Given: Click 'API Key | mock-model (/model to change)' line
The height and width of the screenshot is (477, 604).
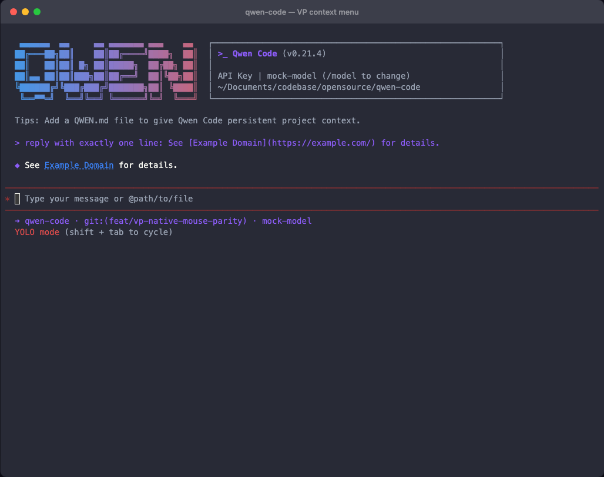Looking at the screenshot, I should coord(314,76).
